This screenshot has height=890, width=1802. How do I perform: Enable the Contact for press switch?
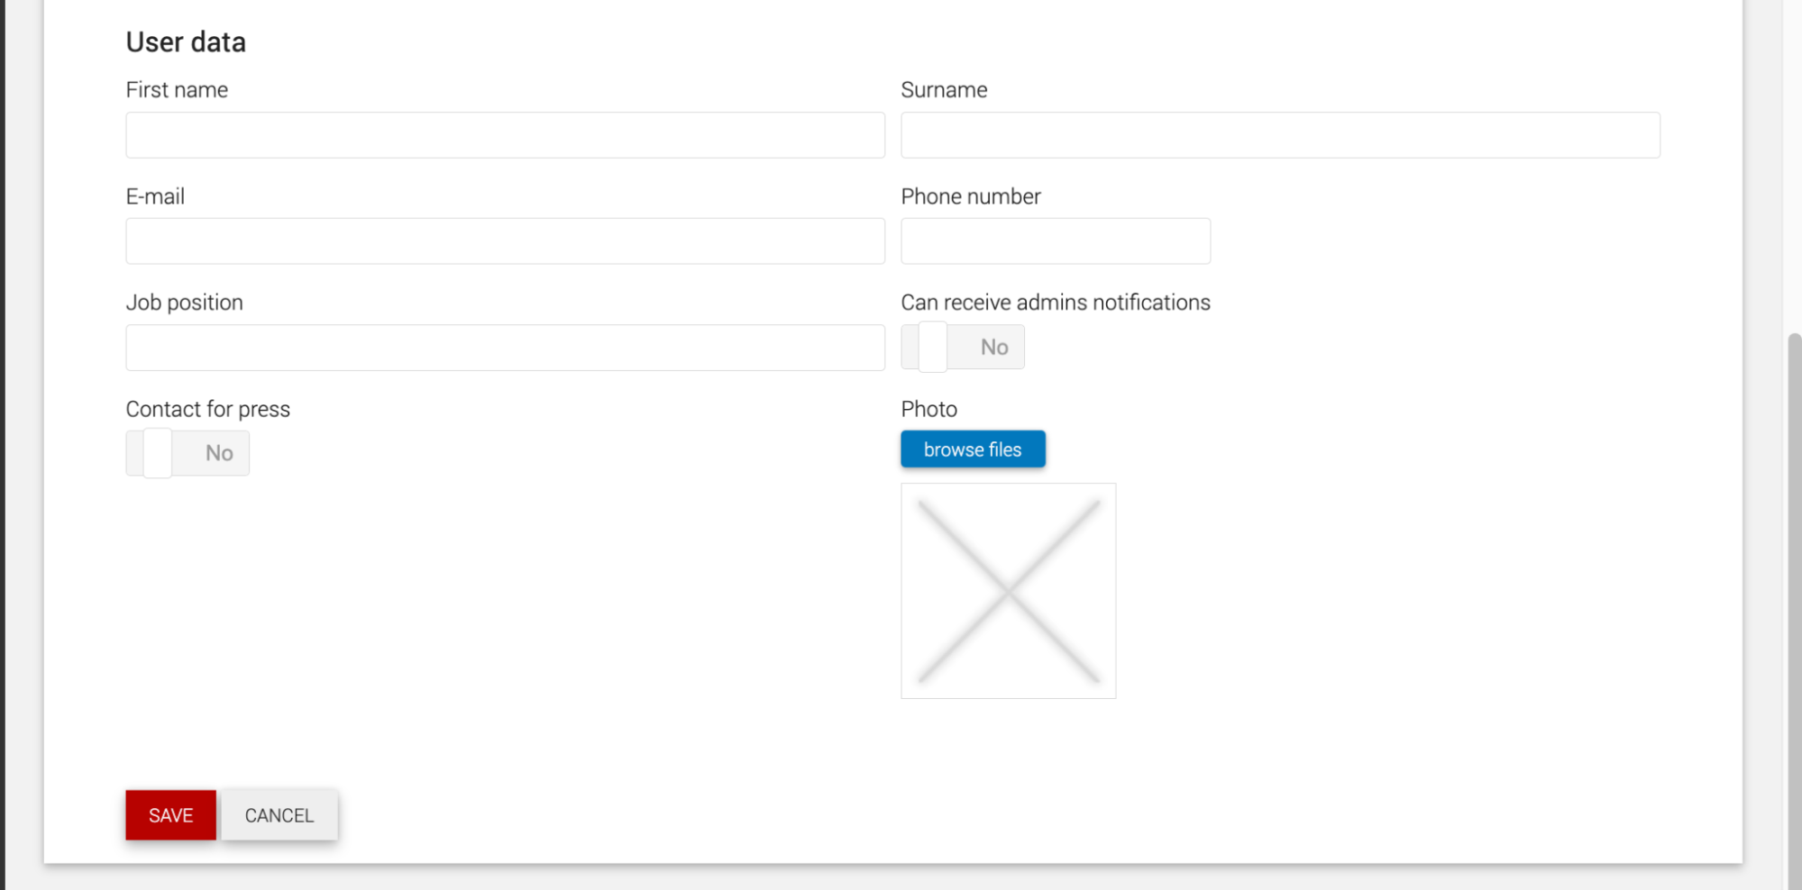(x=188, y=453)
